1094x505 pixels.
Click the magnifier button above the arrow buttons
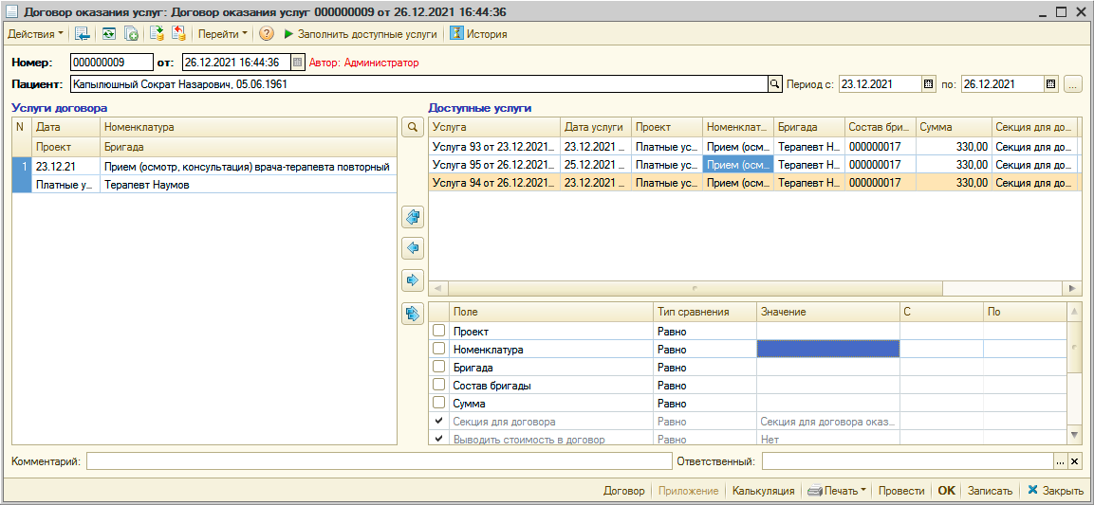coord(413,127)
